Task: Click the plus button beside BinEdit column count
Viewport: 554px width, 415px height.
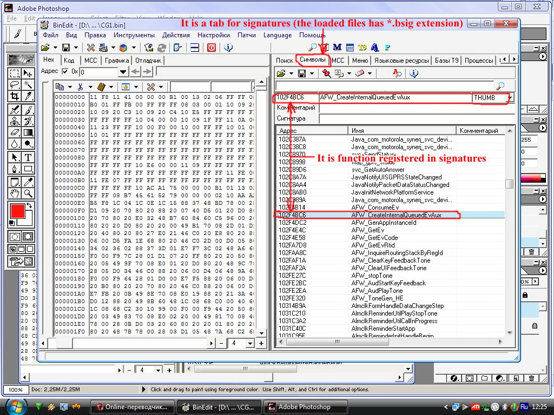Action: (x=261, y=343)
